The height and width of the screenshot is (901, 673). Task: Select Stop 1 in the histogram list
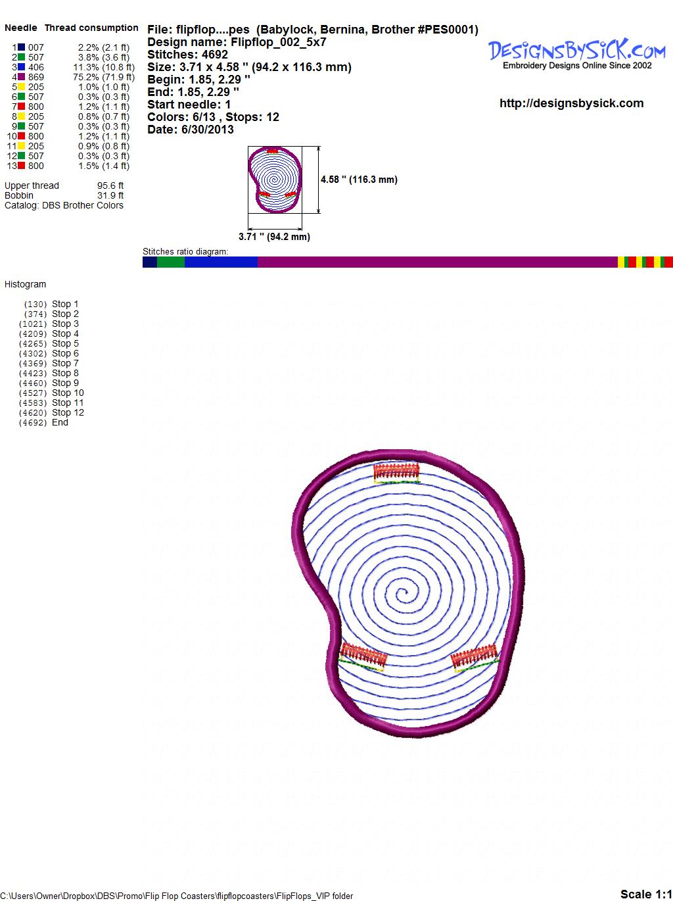[65, 304]
